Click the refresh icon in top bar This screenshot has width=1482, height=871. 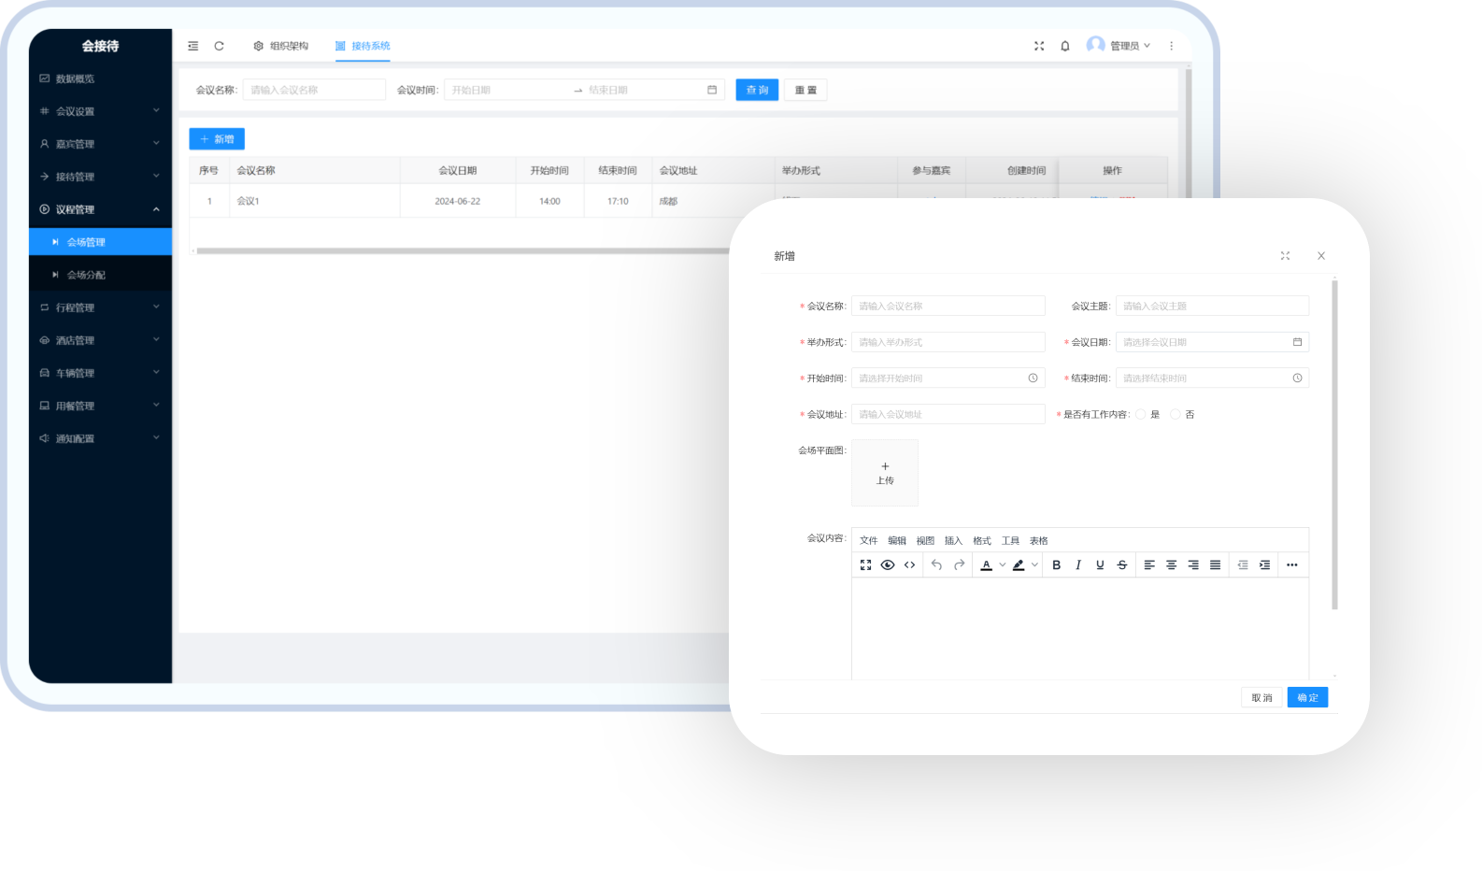pyautogui.click(x=219, y=46)
